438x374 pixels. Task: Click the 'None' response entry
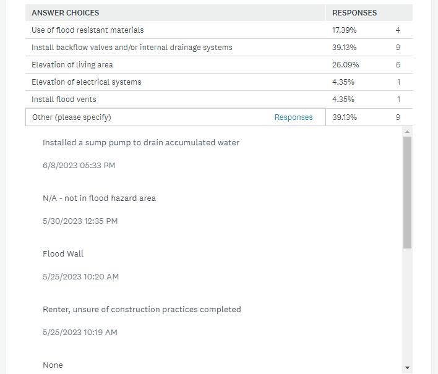pyautogui.click(x=53, y=365)
